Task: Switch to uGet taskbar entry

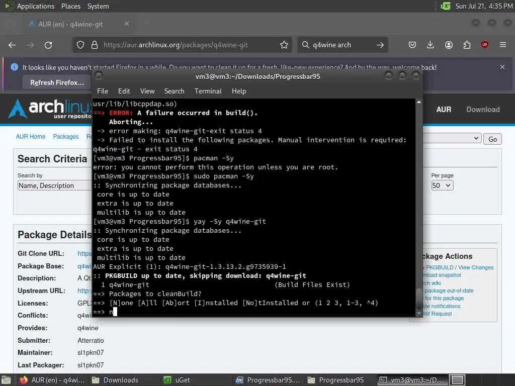Action: point(178,380)
